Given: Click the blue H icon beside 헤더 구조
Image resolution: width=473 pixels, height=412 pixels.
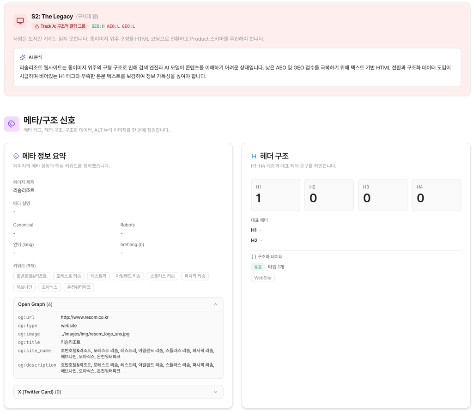Looking at the screenshot, I should 254,156.
